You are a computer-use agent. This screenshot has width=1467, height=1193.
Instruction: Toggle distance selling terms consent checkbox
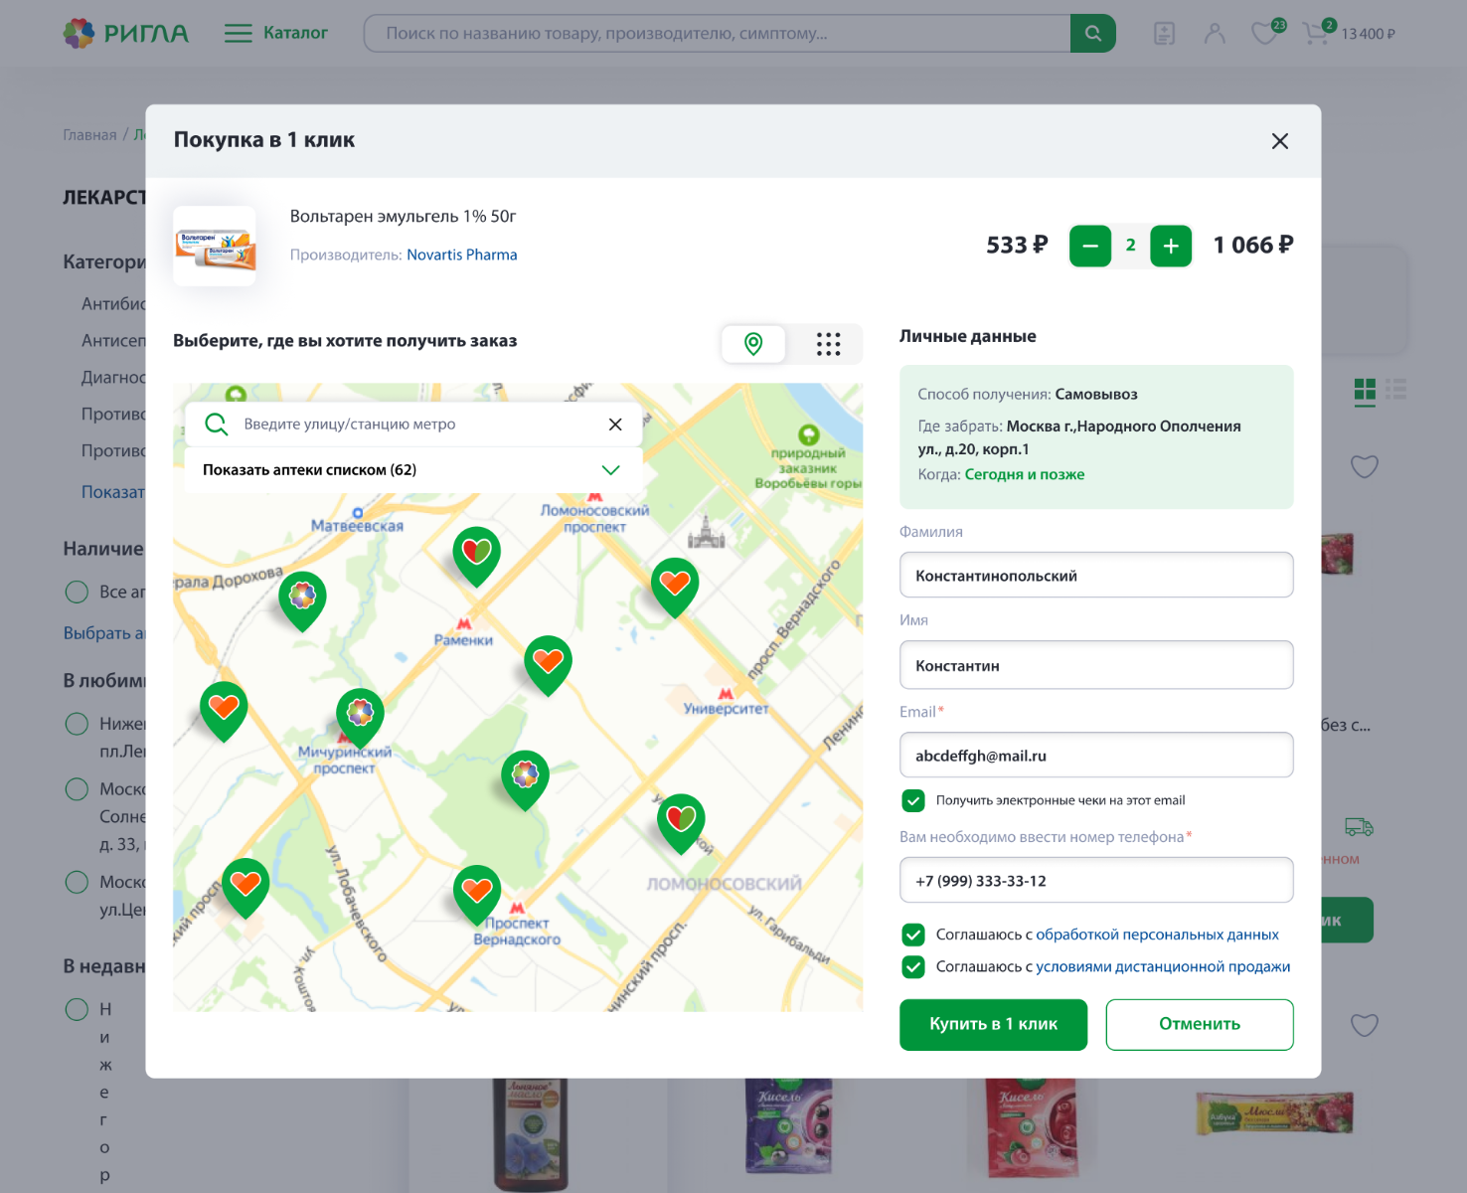pos(912,966)
